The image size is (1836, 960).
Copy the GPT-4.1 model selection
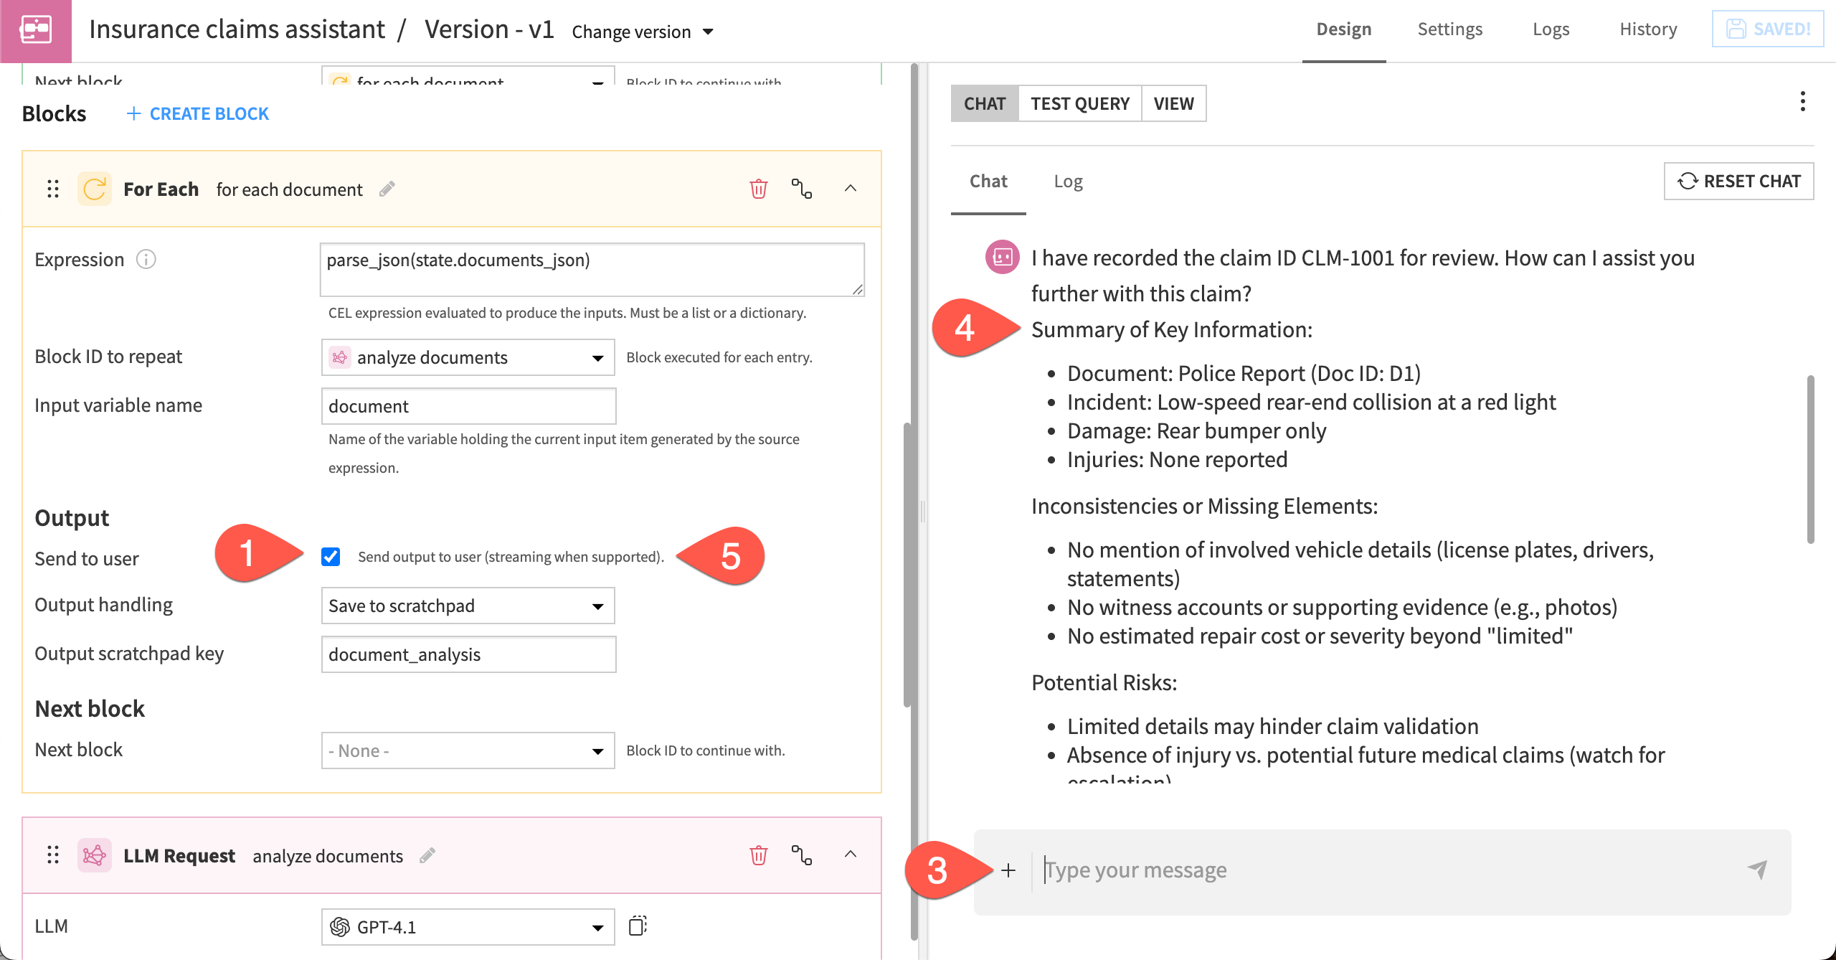[x=638, y=926]
